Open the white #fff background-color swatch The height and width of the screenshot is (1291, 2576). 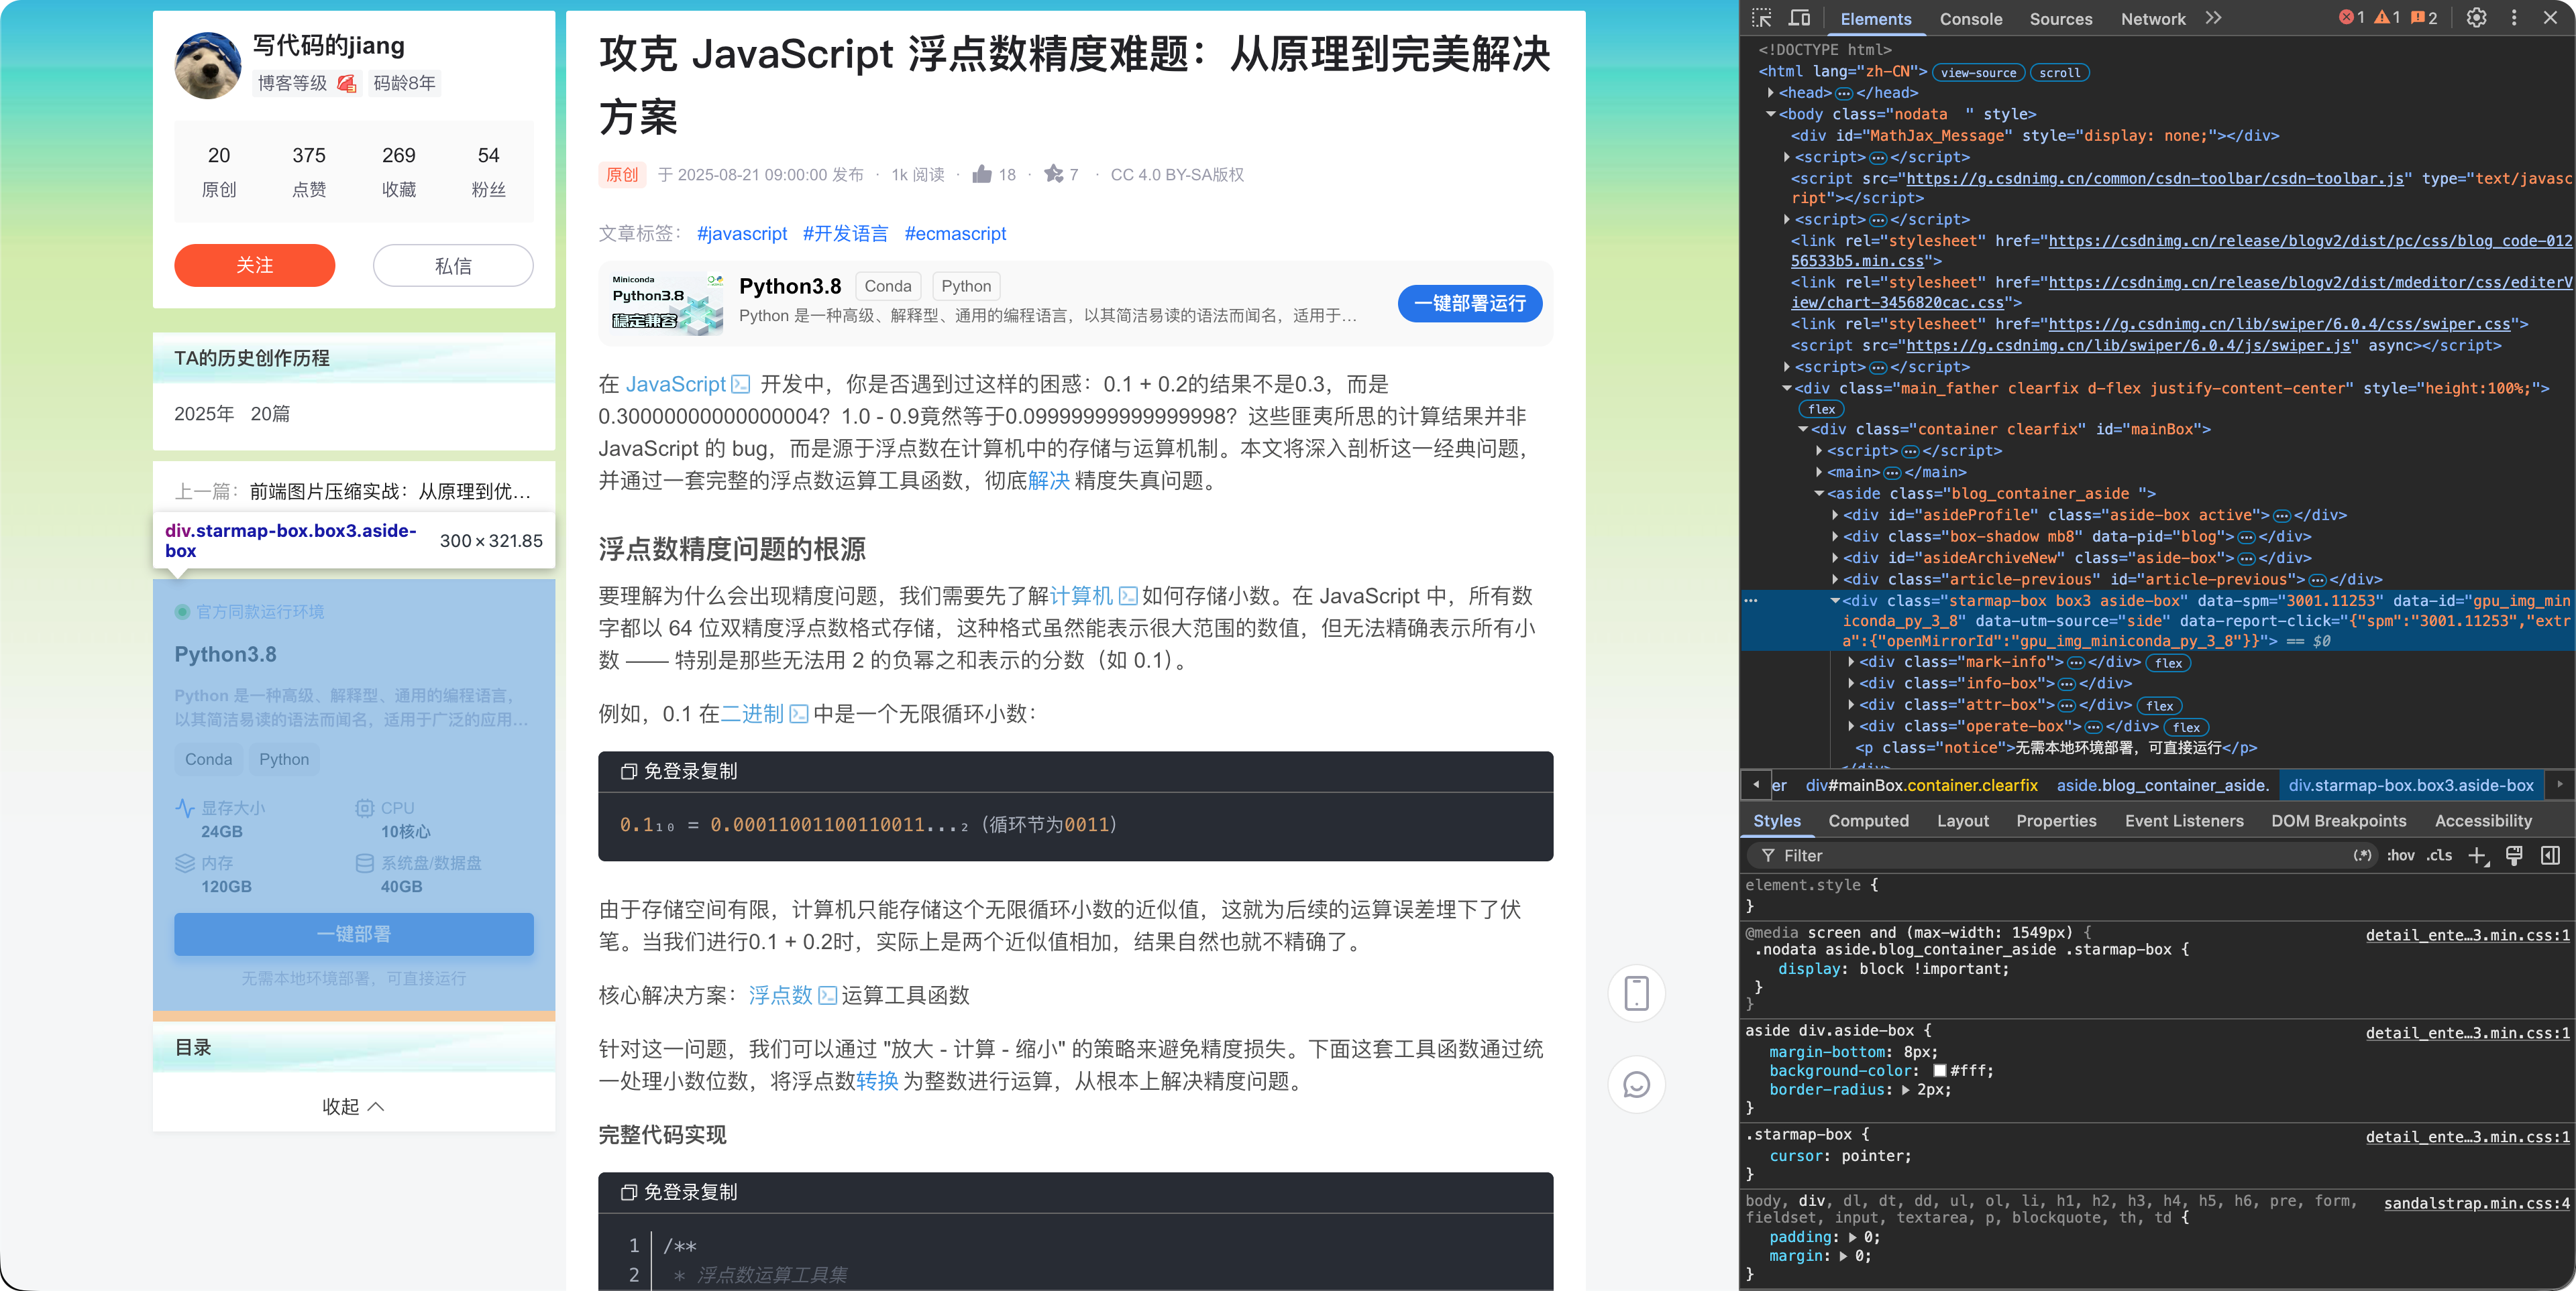pos(1940,1071)
